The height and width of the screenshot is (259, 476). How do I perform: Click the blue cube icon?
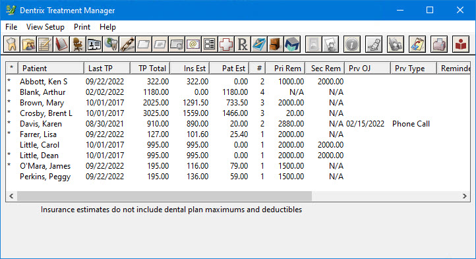click(x=292, y=45)
